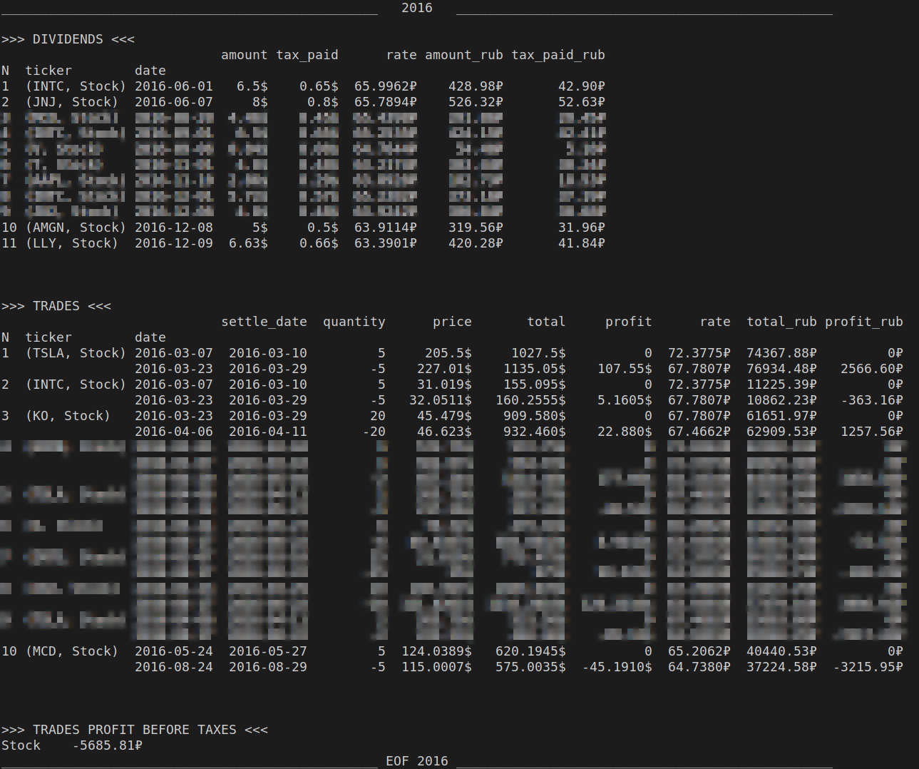Select the '(TSLA, Stock)' trade ticker

tap(76, 353)
